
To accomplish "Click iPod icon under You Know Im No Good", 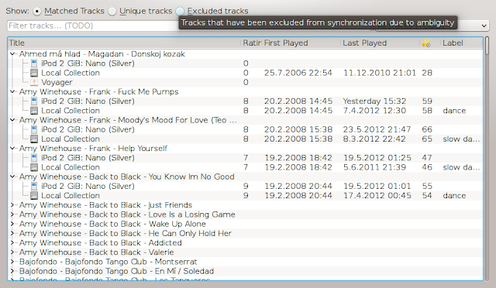I will point(34,187).
